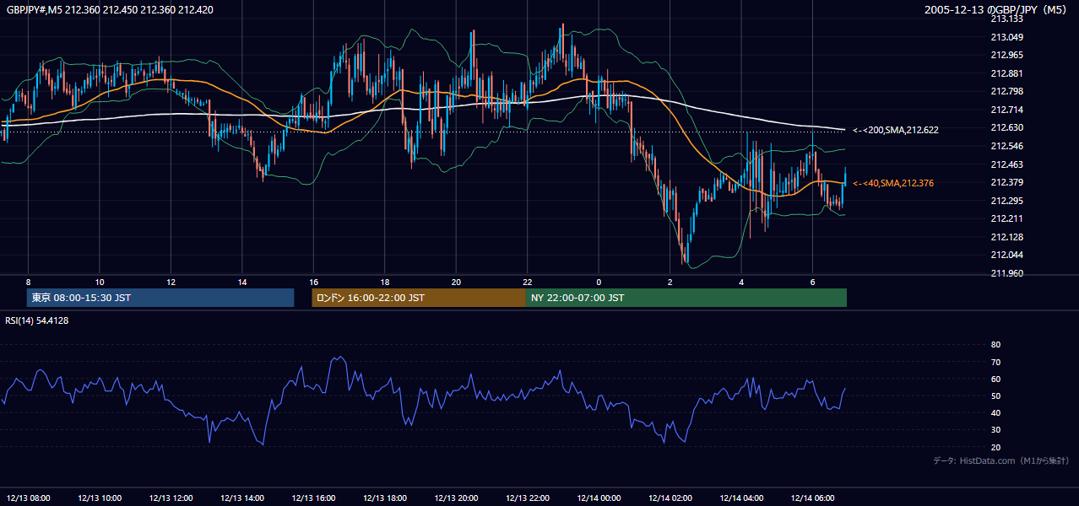
Task: Click hour label 0 under the price chart
Action: [x=599, y=282]
